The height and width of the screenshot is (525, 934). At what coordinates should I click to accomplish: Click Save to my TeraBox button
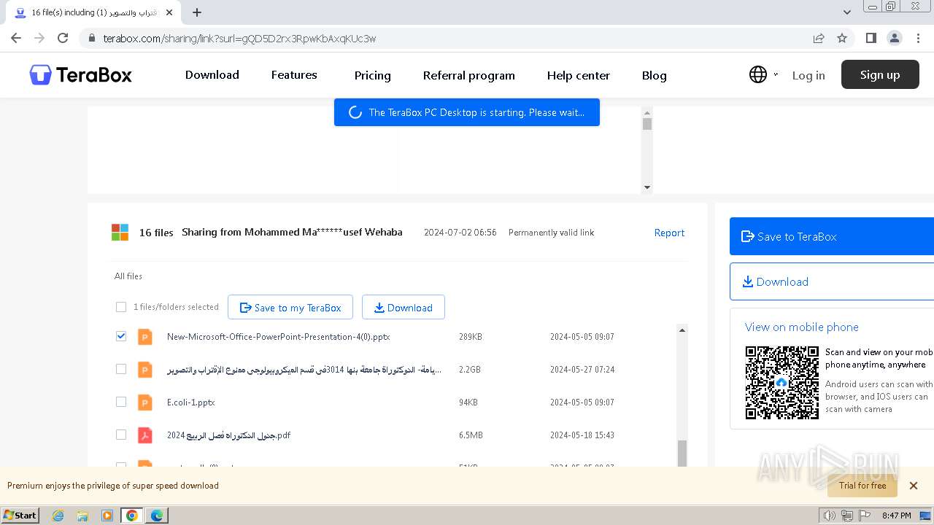pos(290,307)
